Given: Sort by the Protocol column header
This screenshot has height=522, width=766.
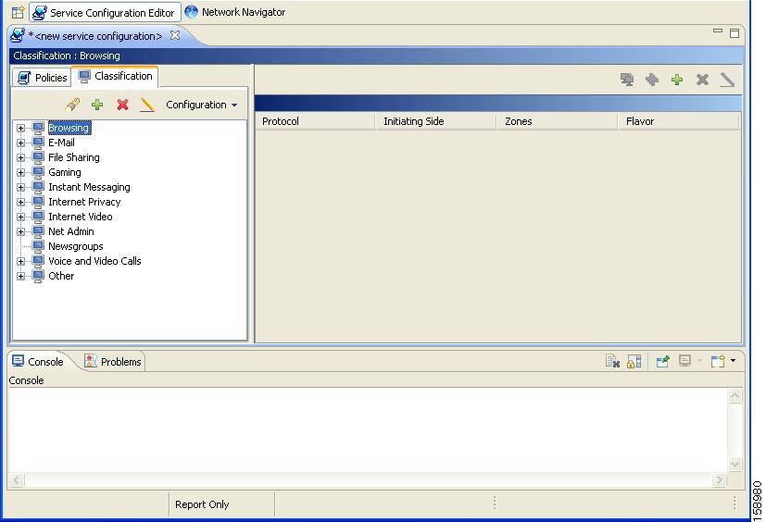Looking at the screenshot, I should 315,121.
